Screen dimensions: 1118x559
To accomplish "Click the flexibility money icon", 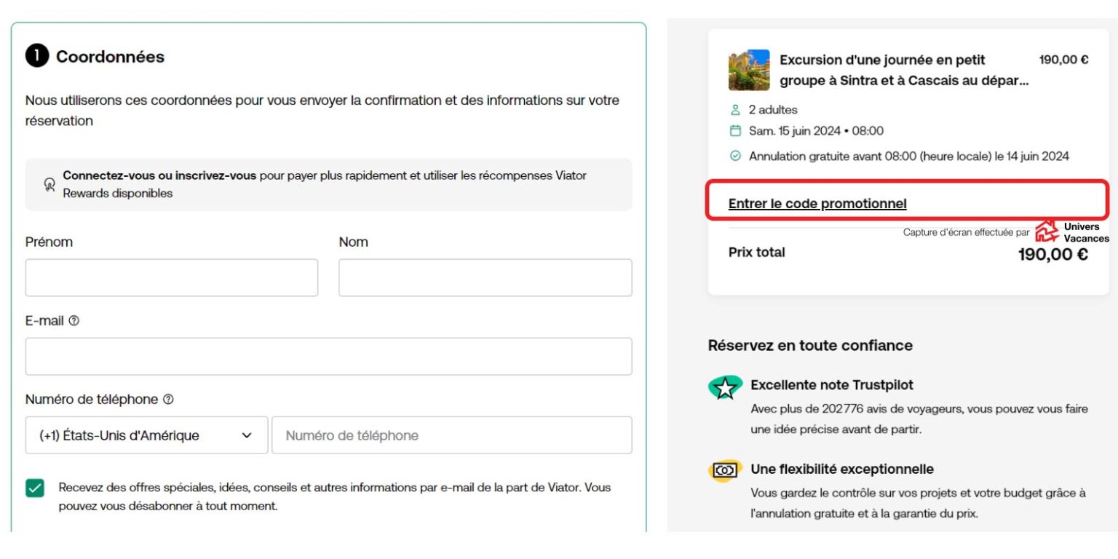I will [724, 471].
